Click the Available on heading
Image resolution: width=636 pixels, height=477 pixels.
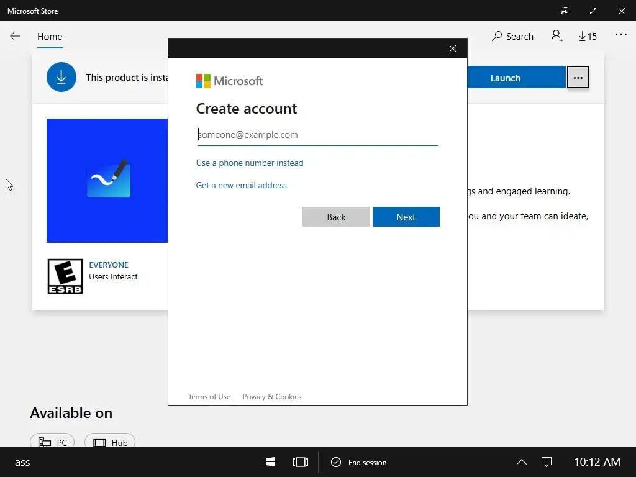point(71,413)
